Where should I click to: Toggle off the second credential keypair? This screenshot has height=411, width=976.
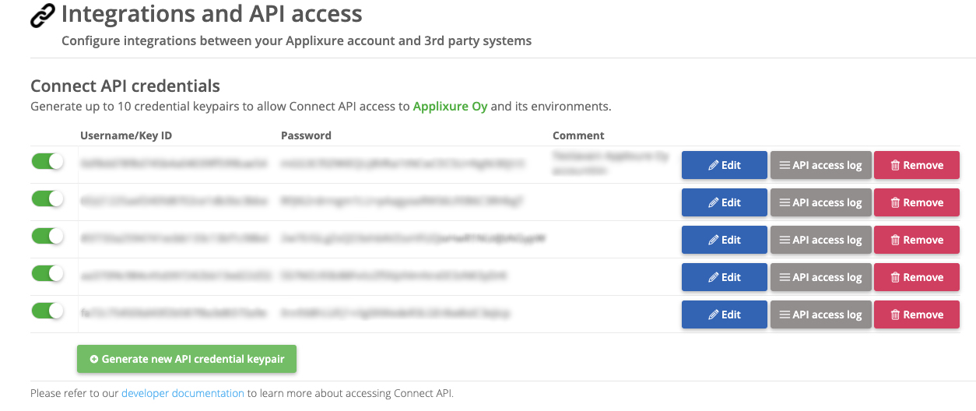(x=47, y=198)
